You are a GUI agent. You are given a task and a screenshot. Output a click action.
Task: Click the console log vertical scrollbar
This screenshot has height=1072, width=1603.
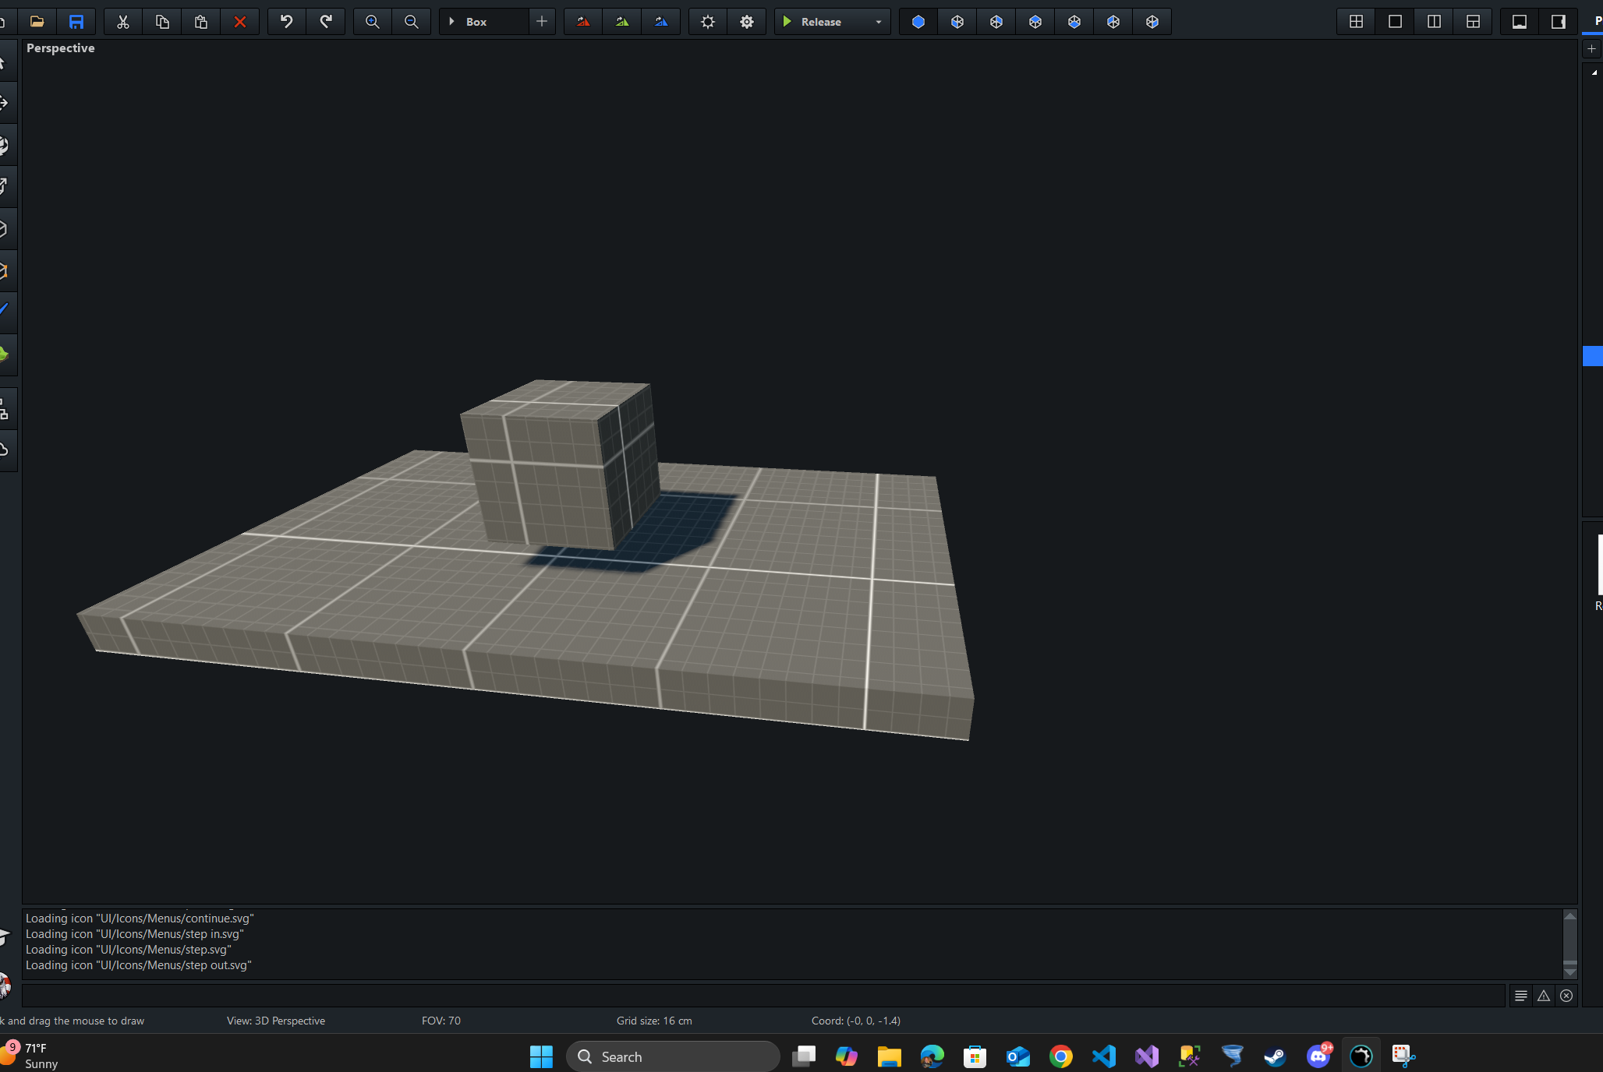(x=1570, y=943)
